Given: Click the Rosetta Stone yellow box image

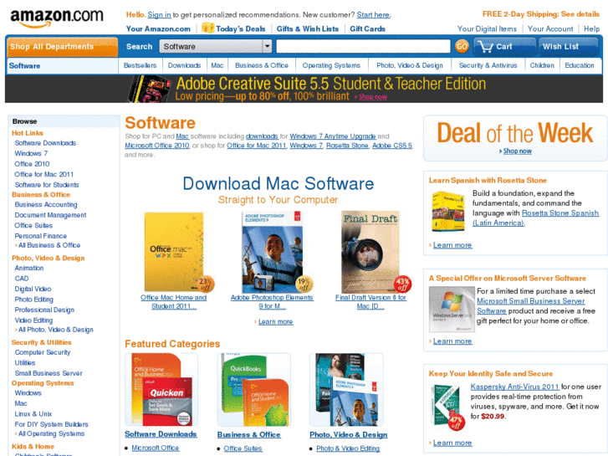Looking at the screenshot, I should (x=448, y=211).
